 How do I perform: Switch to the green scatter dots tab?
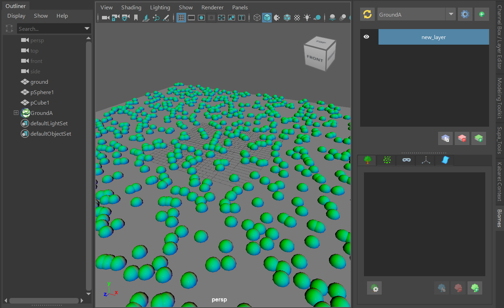tap(387, 160)
